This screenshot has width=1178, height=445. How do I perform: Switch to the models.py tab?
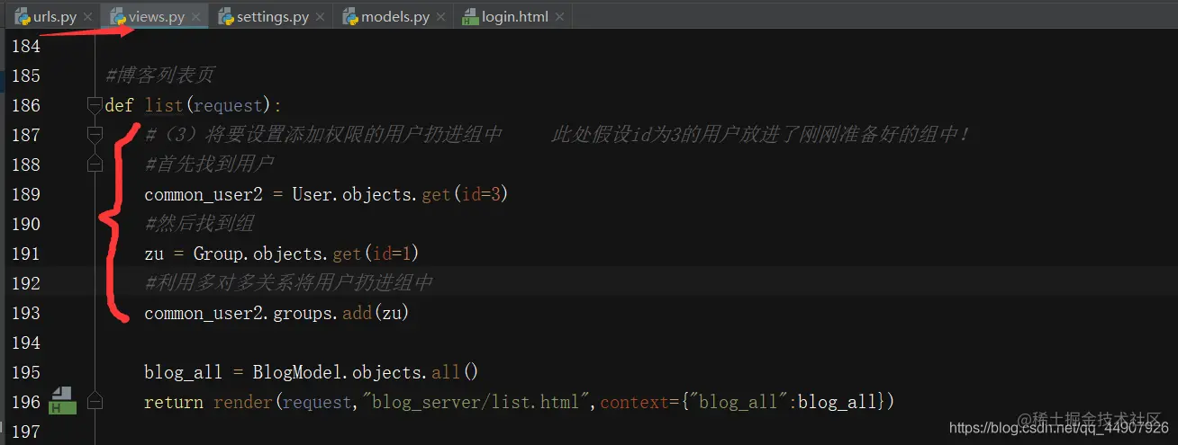[x=395, y=15]
